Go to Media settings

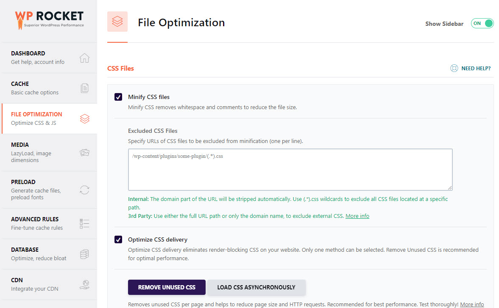coord(49,152)
